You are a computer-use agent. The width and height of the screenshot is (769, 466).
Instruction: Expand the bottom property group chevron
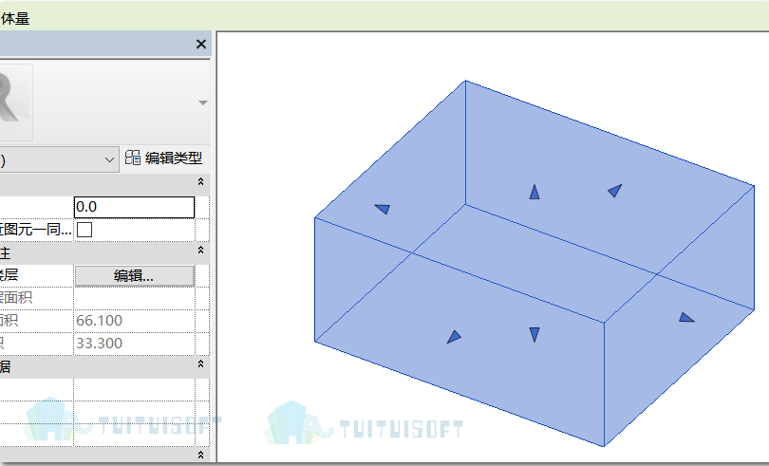(200, 456)
